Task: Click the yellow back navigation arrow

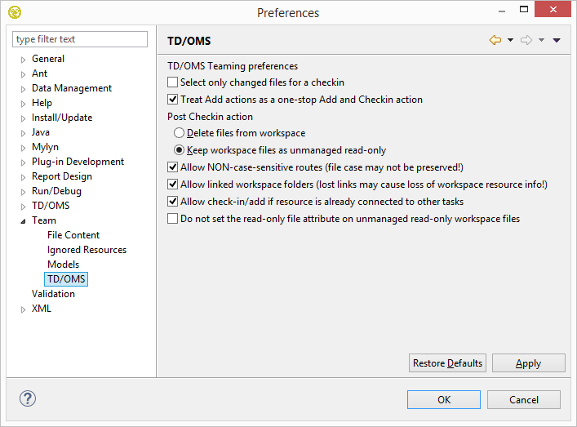Action: point(495,40)
